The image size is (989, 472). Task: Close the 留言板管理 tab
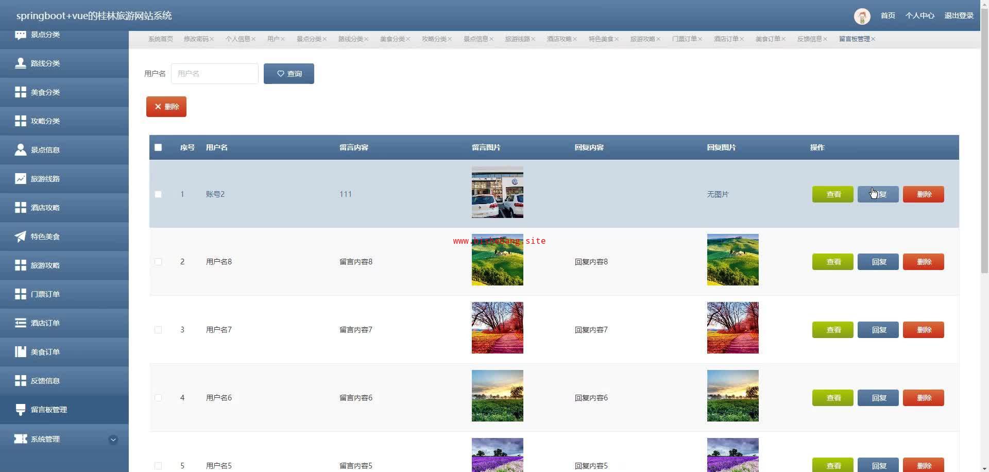(x=873, y=39)
